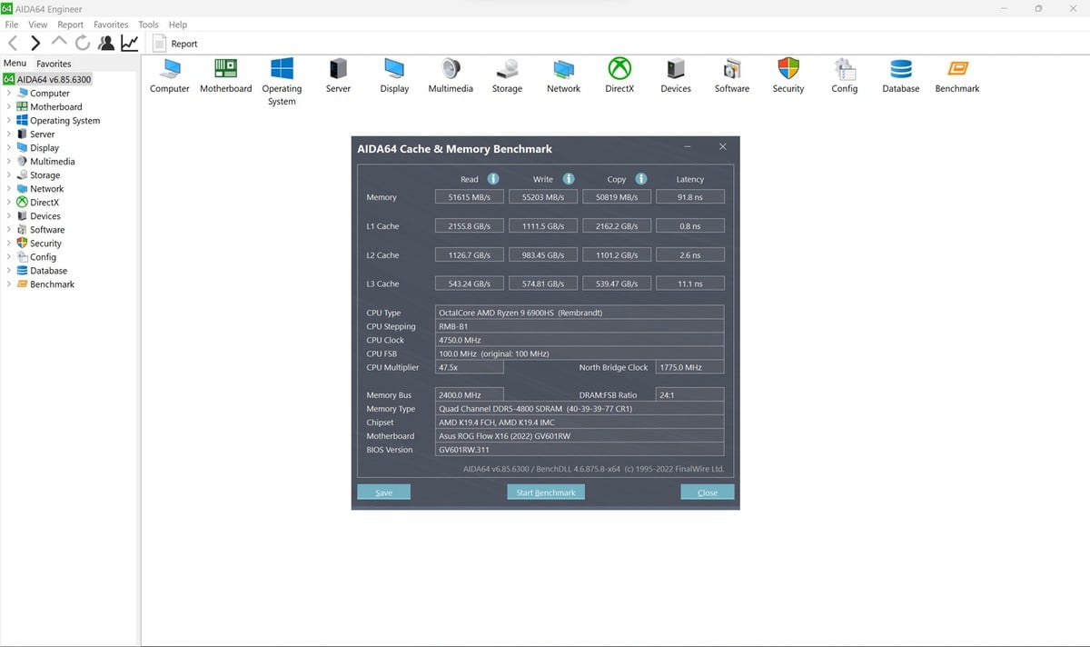Close the benchmark dialog with X
The height and width of the screenshot is (647, 1090).
coord(722,146)
